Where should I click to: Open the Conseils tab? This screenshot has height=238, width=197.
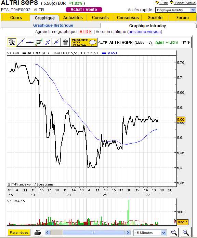pyautogui.click(x=100, y=18)
